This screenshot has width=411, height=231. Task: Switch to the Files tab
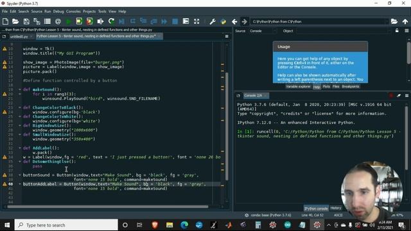coord(336,87)
